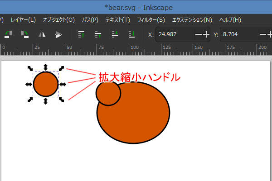
Task: Flip selection horizontally icon
Action: pyautogui.click(x=42, y=34)
